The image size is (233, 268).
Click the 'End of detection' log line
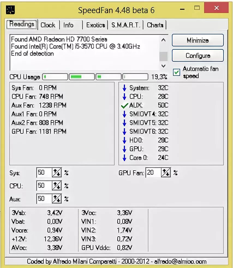tap(32, 54)
